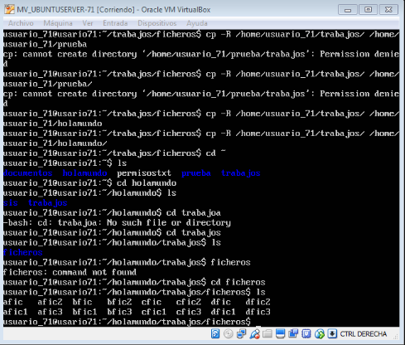
Task: Open the Archivo menu
Action: [21, 23]
